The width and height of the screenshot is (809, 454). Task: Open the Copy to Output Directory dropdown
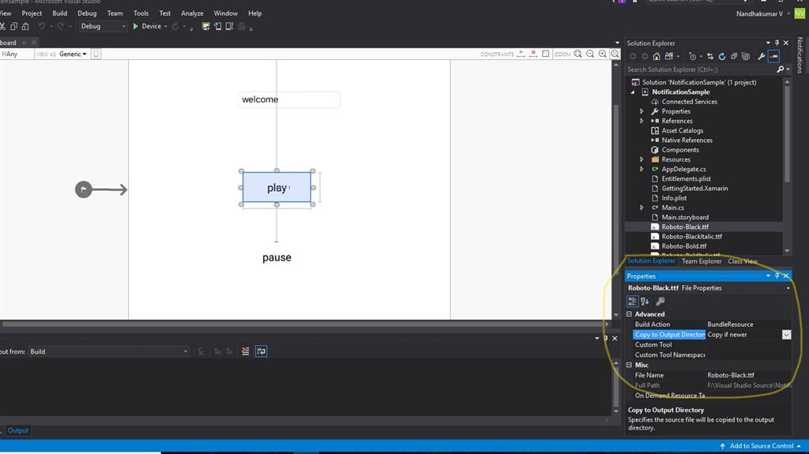coord(786,335)
